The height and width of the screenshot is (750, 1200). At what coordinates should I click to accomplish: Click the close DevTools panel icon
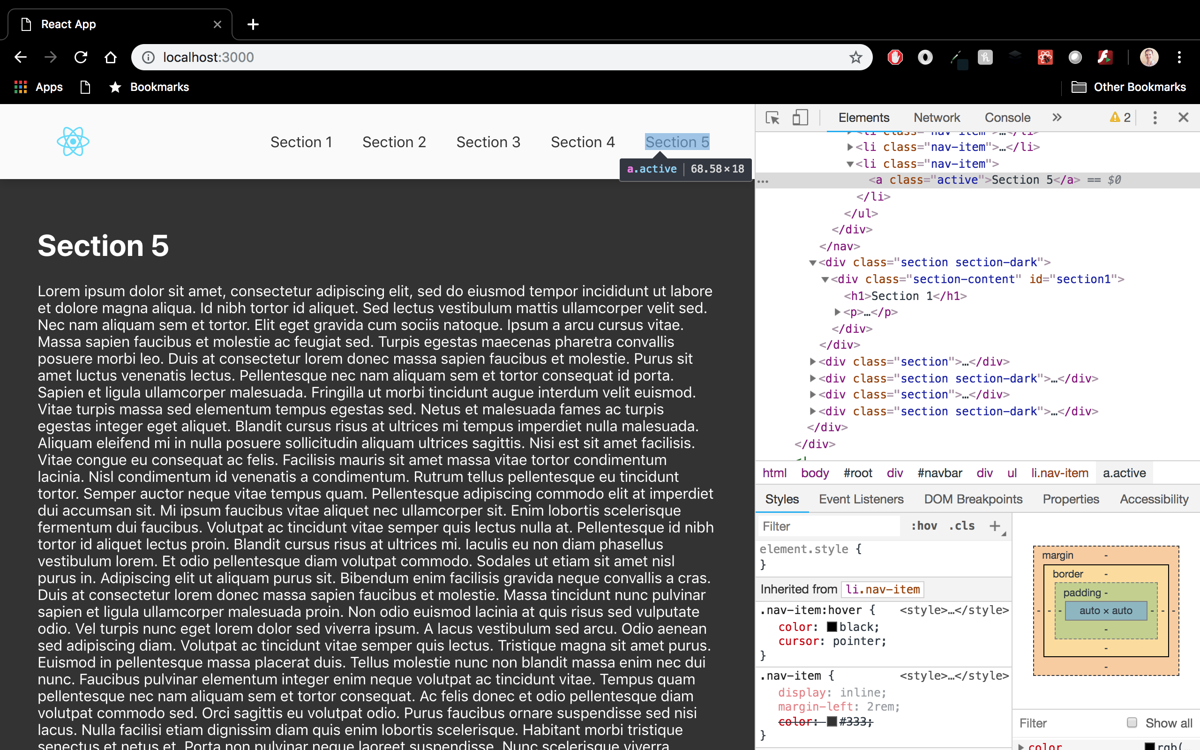click(x=1184, y=118)
